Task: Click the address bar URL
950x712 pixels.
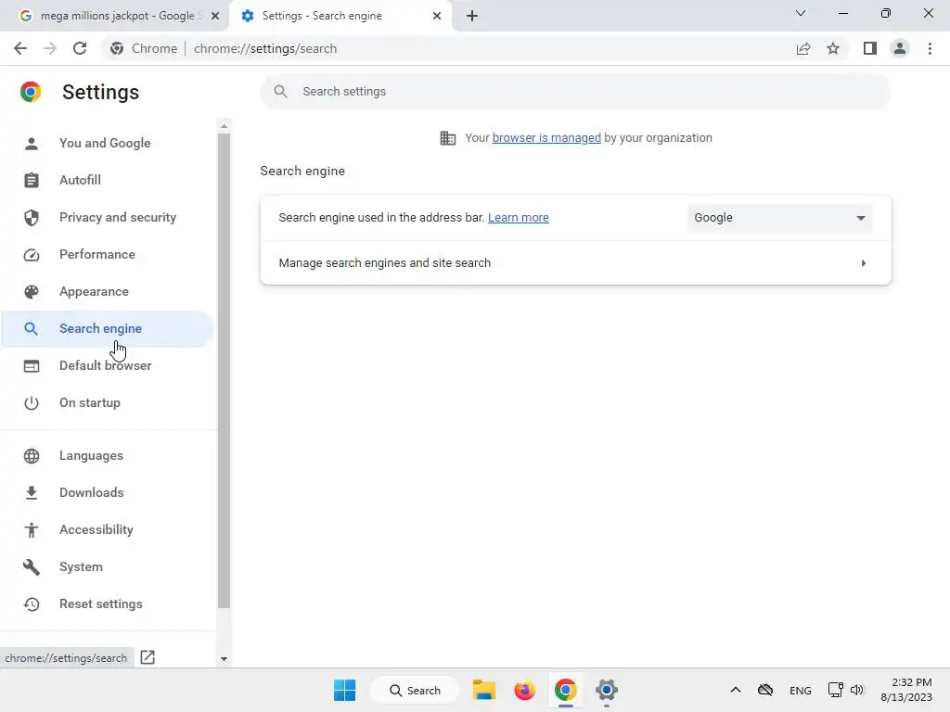Action: (x=265, y=48)
